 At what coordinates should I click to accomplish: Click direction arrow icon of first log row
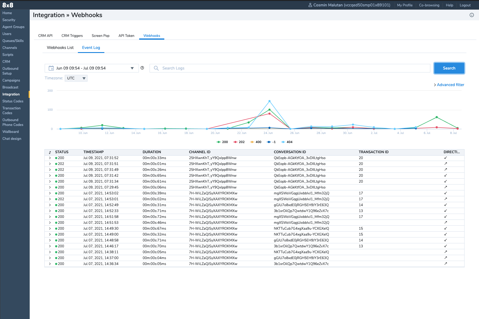[446, 158]
